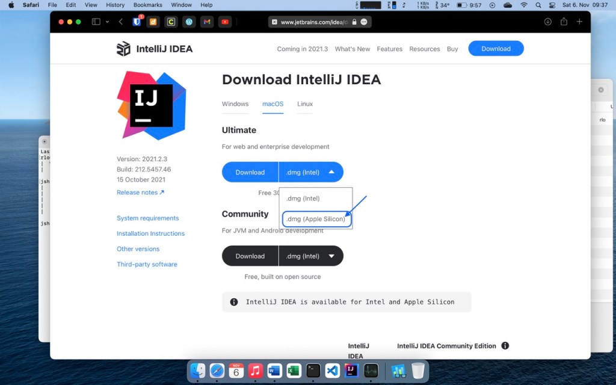Open the Community Edition info tooltip icon
This screenshot has height=385, width=616.
click(505, 346)
